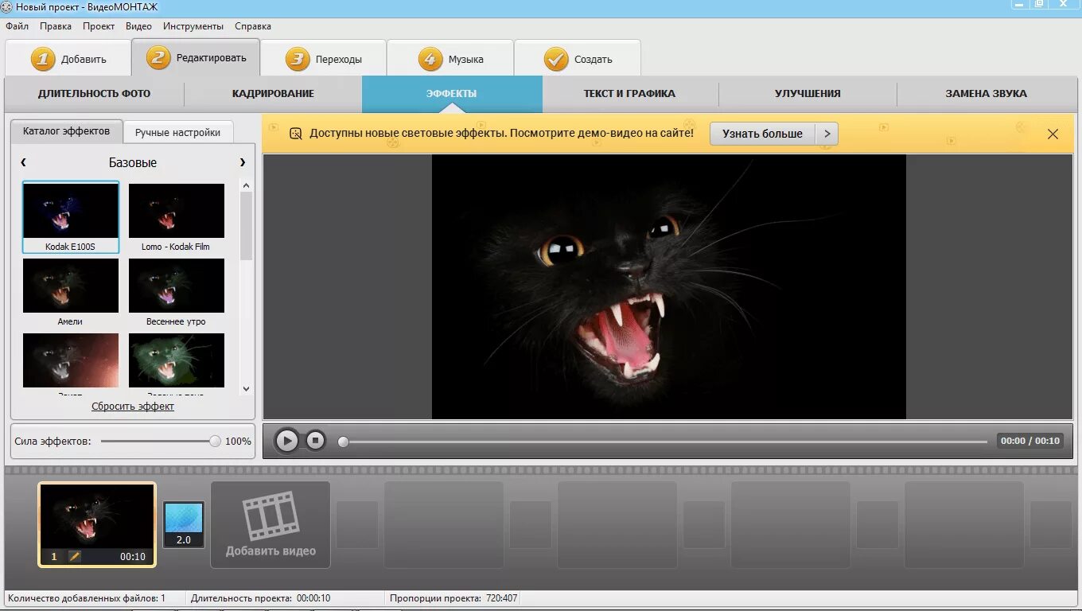Apply the Lomo - Kodak Film effect

pos(176,217)
